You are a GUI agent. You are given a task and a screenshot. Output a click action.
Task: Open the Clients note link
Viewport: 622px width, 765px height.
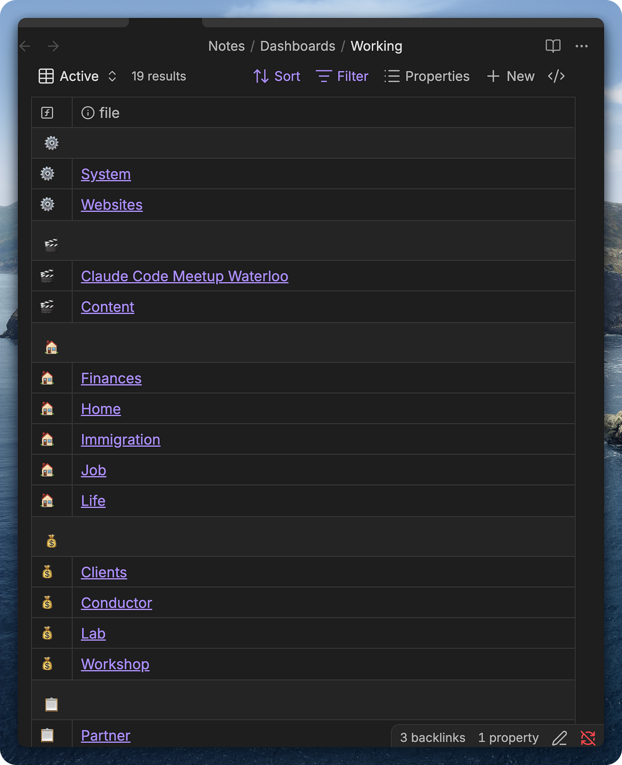(x=104, y=572)
